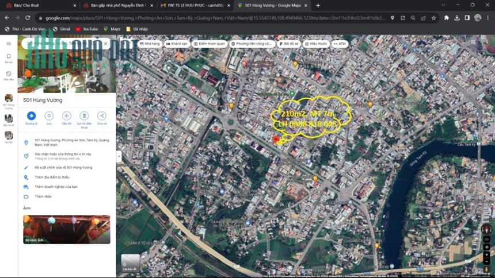Go back in browser history

[x=7, y=18]
